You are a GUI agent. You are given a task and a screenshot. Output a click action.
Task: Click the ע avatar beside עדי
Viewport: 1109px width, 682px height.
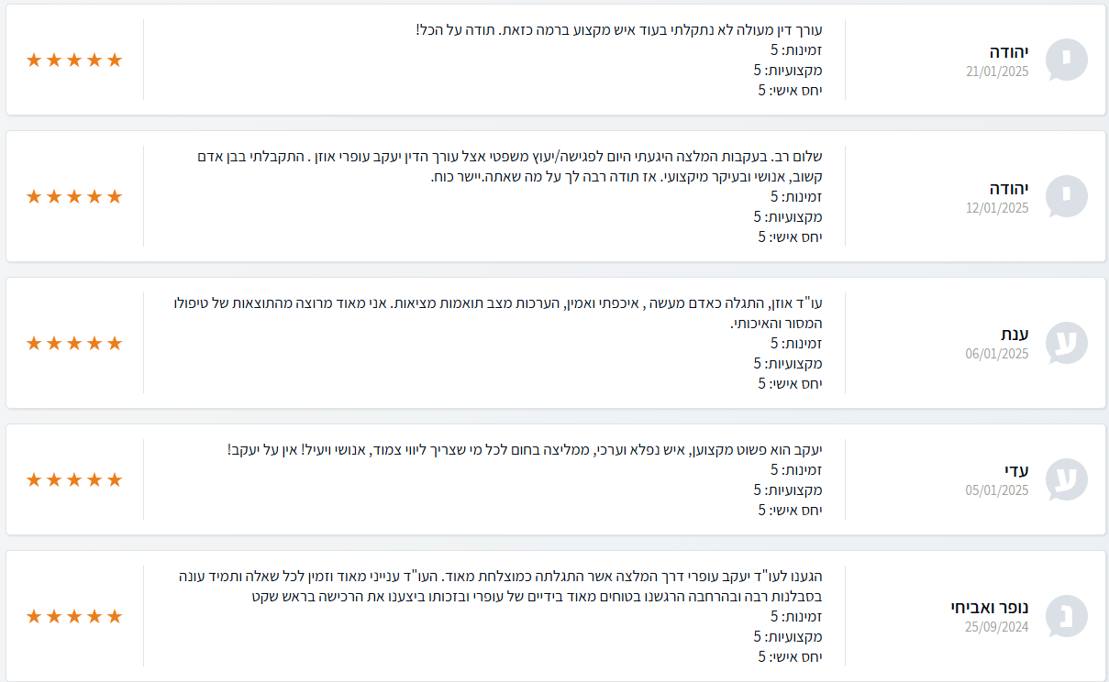(x=1067, y=479)
